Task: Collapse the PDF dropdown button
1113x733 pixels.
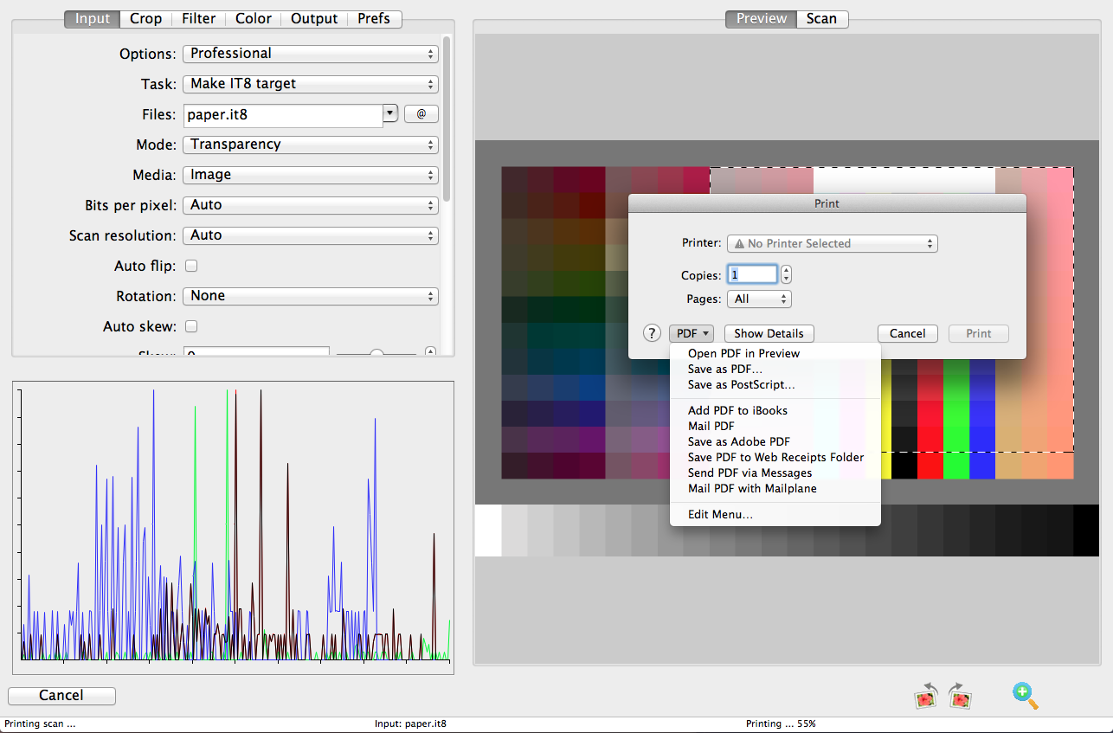Action: coord(691,333)
